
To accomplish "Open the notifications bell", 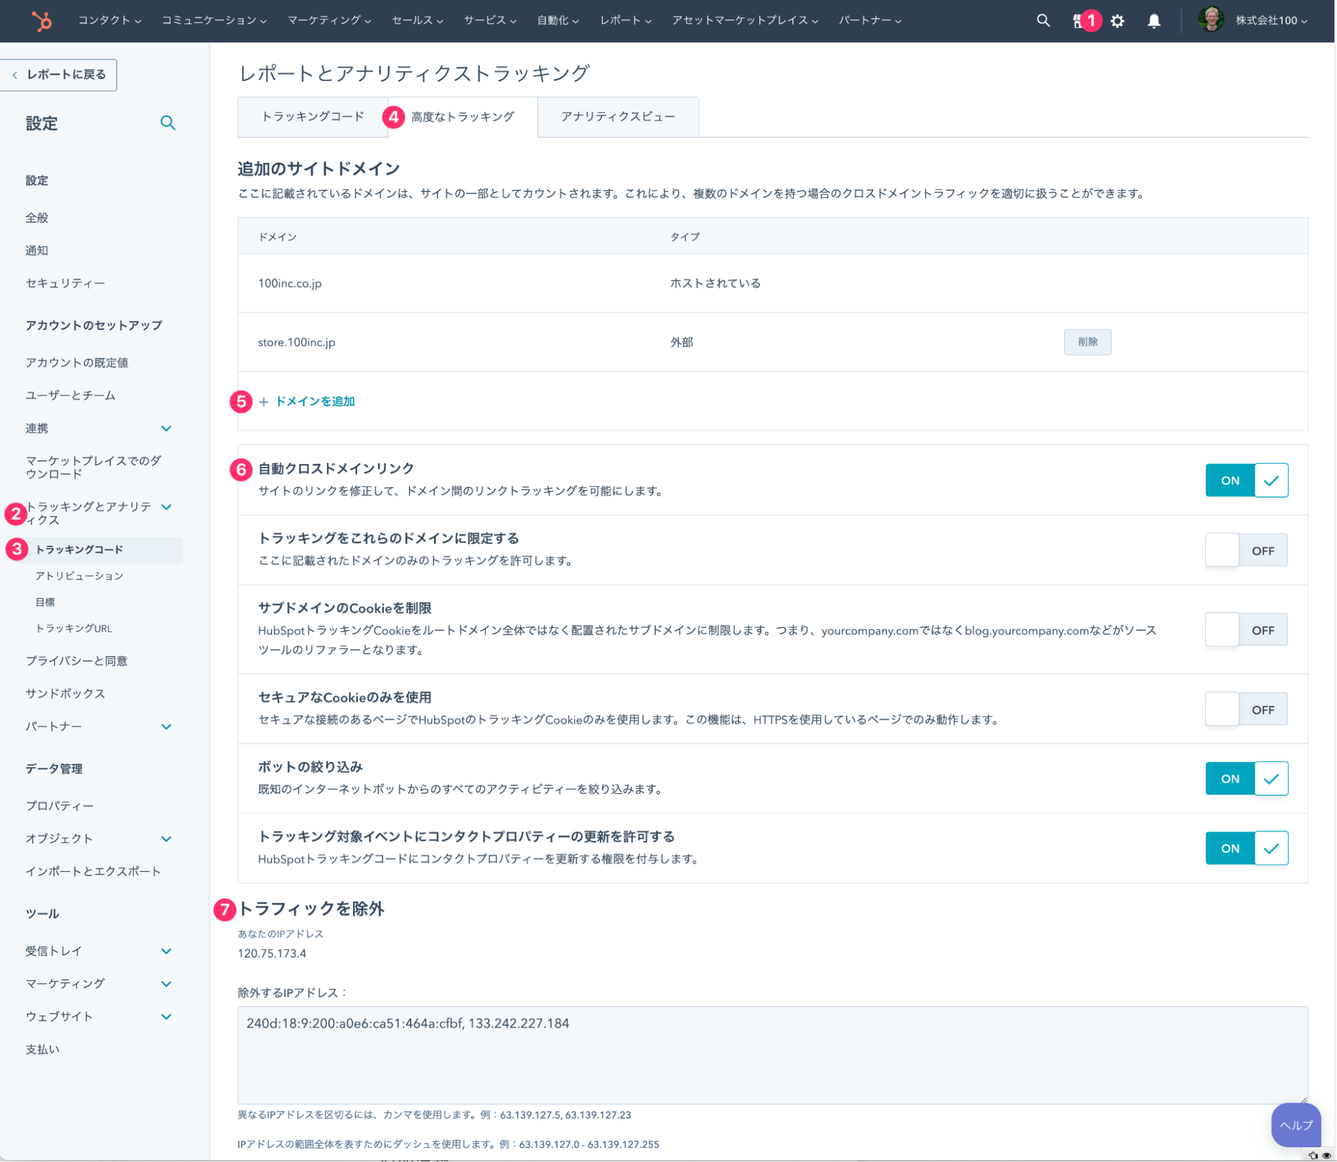I will (1154, 21).
